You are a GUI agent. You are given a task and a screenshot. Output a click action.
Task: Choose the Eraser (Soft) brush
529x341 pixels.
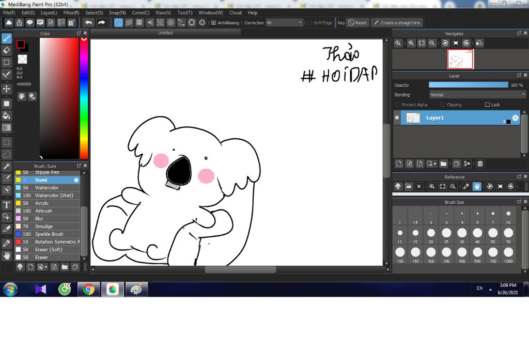click(x=47, y=250)
